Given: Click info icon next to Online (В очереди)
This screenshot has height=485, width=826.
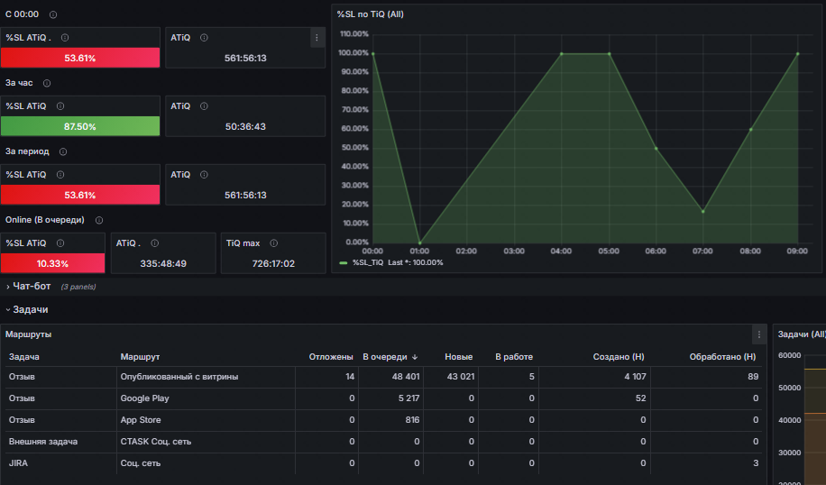Looking at the screenshot, I should 99,220.
